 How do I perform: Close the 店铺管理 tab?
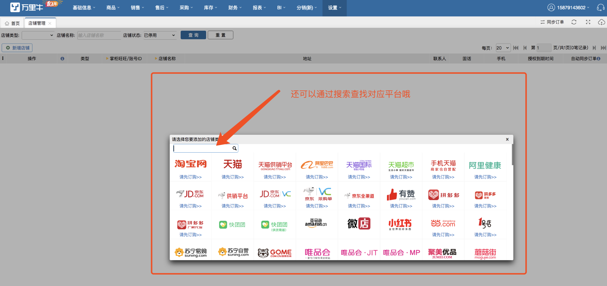50,23
